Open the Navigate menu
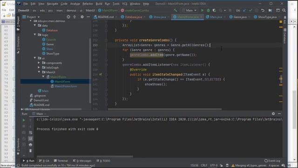298x168 pixels. (x=52, y=4)
